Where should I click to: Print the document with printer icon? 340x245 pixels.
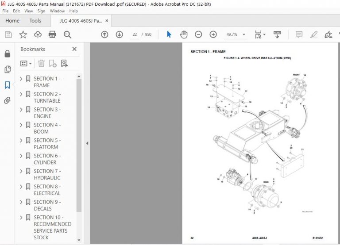click(52, 34)
